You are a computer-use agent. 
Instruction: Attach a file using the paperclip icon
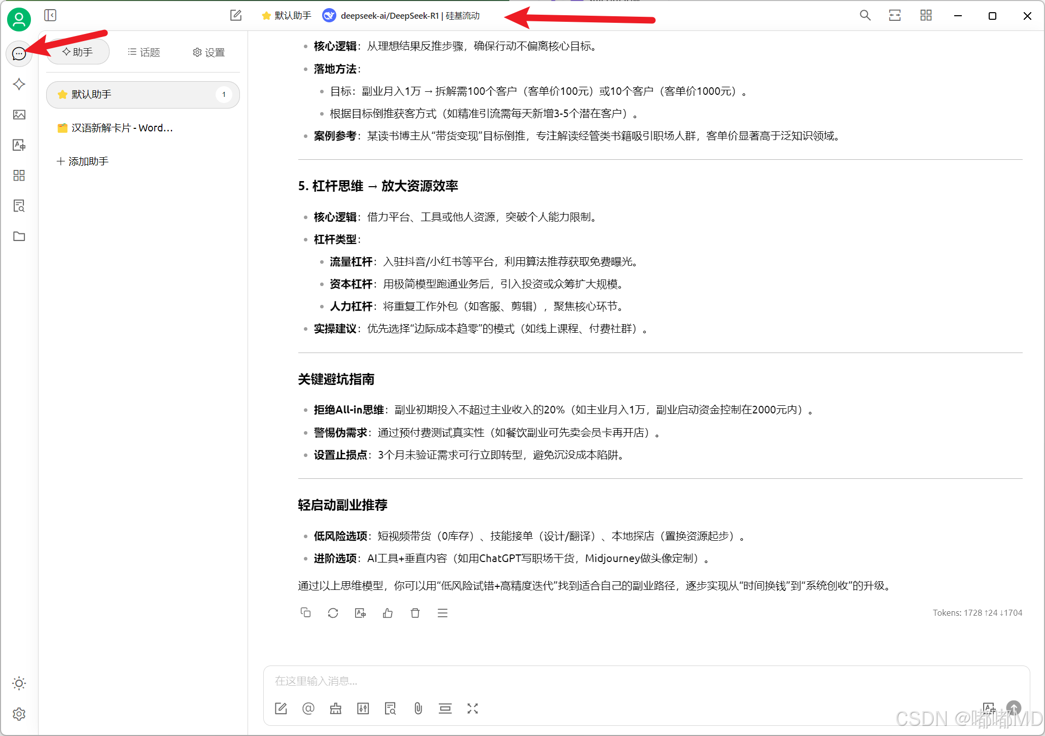point(418,708)
